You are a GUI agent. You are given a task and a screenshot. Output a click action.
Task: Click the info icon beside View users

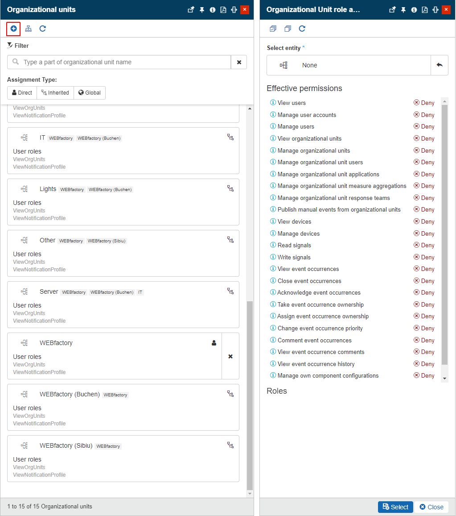tap(273, 103)
